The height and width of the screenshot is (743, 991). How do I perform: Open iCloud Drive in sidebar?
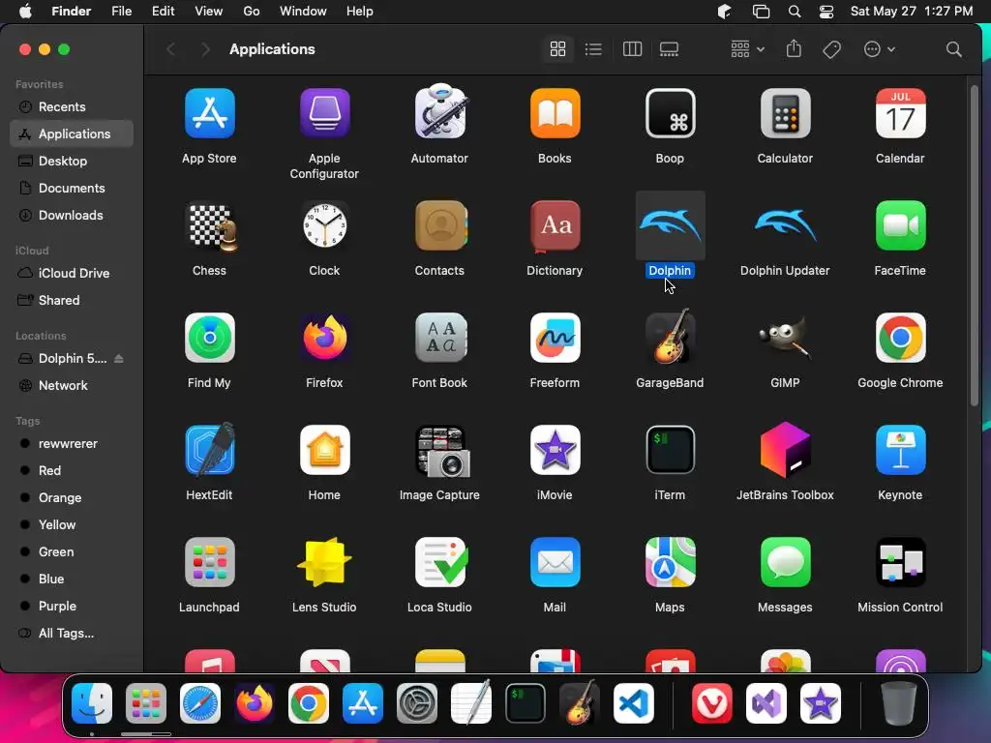(x=72, y=274)
